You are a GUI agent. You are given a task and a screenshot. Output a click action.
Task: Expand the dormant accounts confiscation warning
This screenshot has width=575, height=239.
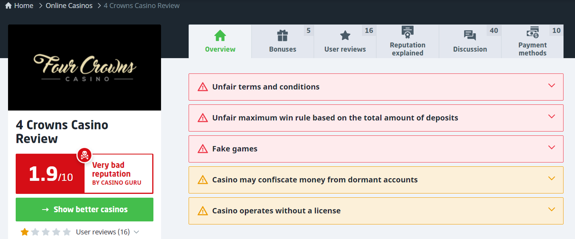[x=552, y=178]
